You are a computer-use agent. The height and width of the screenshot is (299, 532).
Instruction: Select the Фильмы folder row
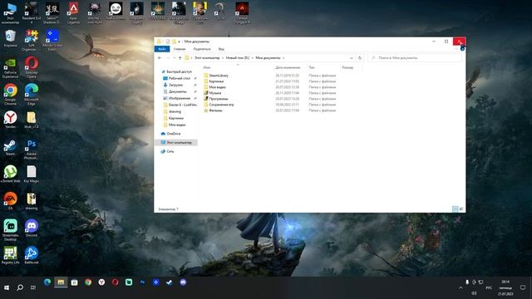click(x=269, y=110)
